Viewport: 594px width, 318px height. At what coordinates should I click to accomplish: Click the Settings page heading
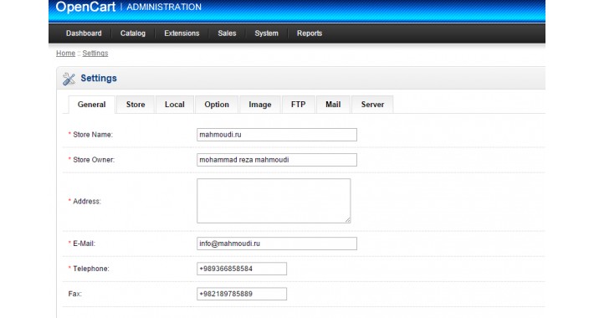pos(99,78)
